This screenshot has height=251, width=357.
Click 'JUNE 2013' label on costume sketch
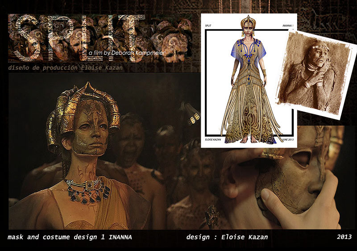[288, 139]
